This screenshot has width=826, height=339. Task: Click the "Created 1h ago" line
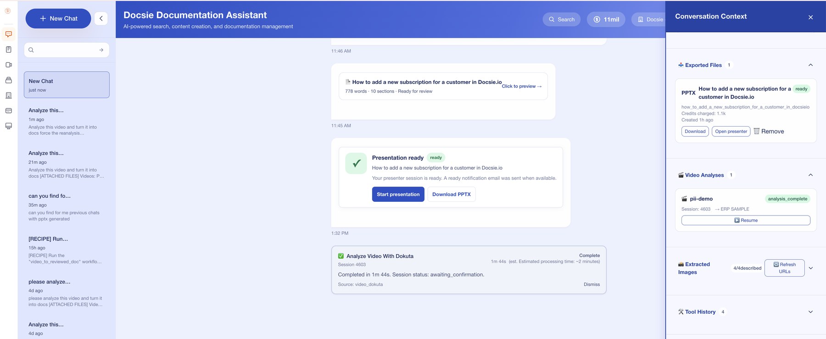(x=697, y=120)
